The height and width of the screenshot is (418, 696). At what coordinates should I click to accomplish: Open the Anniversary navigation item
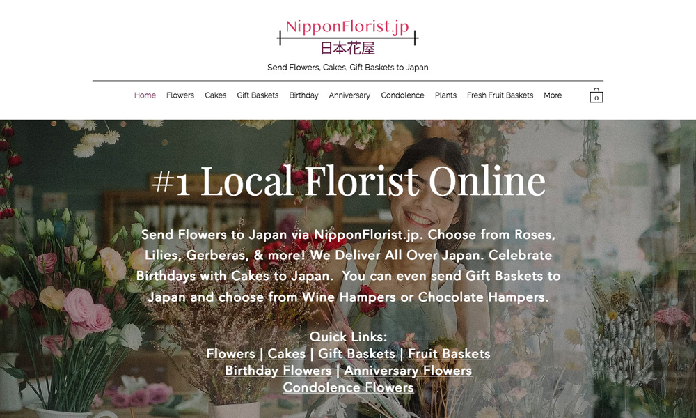tap(349, 95)
